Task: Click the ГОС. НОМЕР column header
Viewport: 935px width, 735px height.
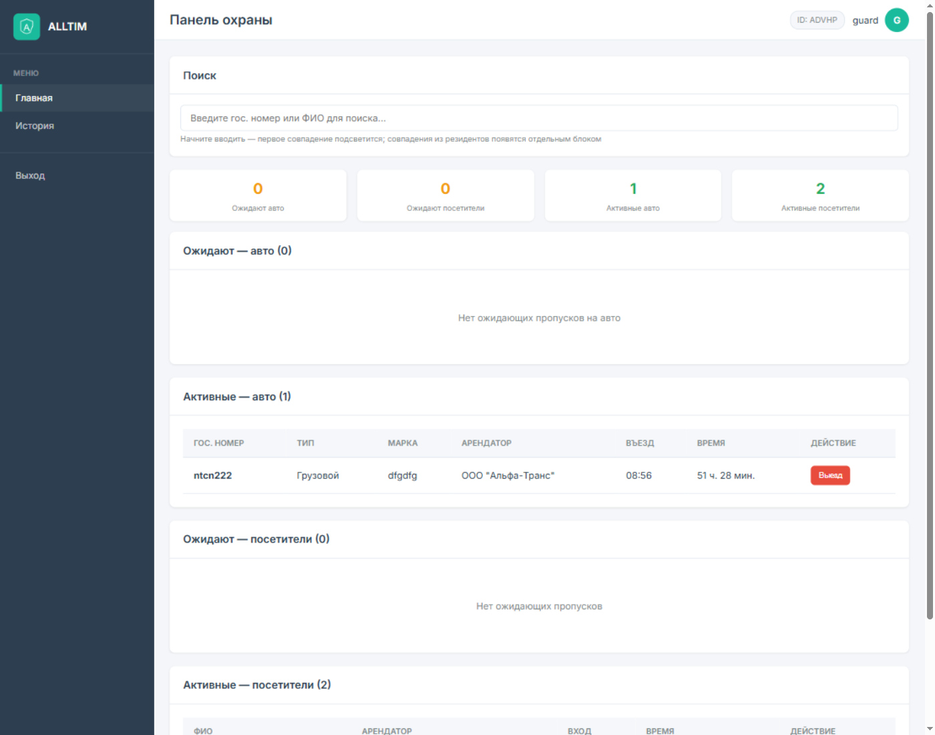Action: point(219,443)
